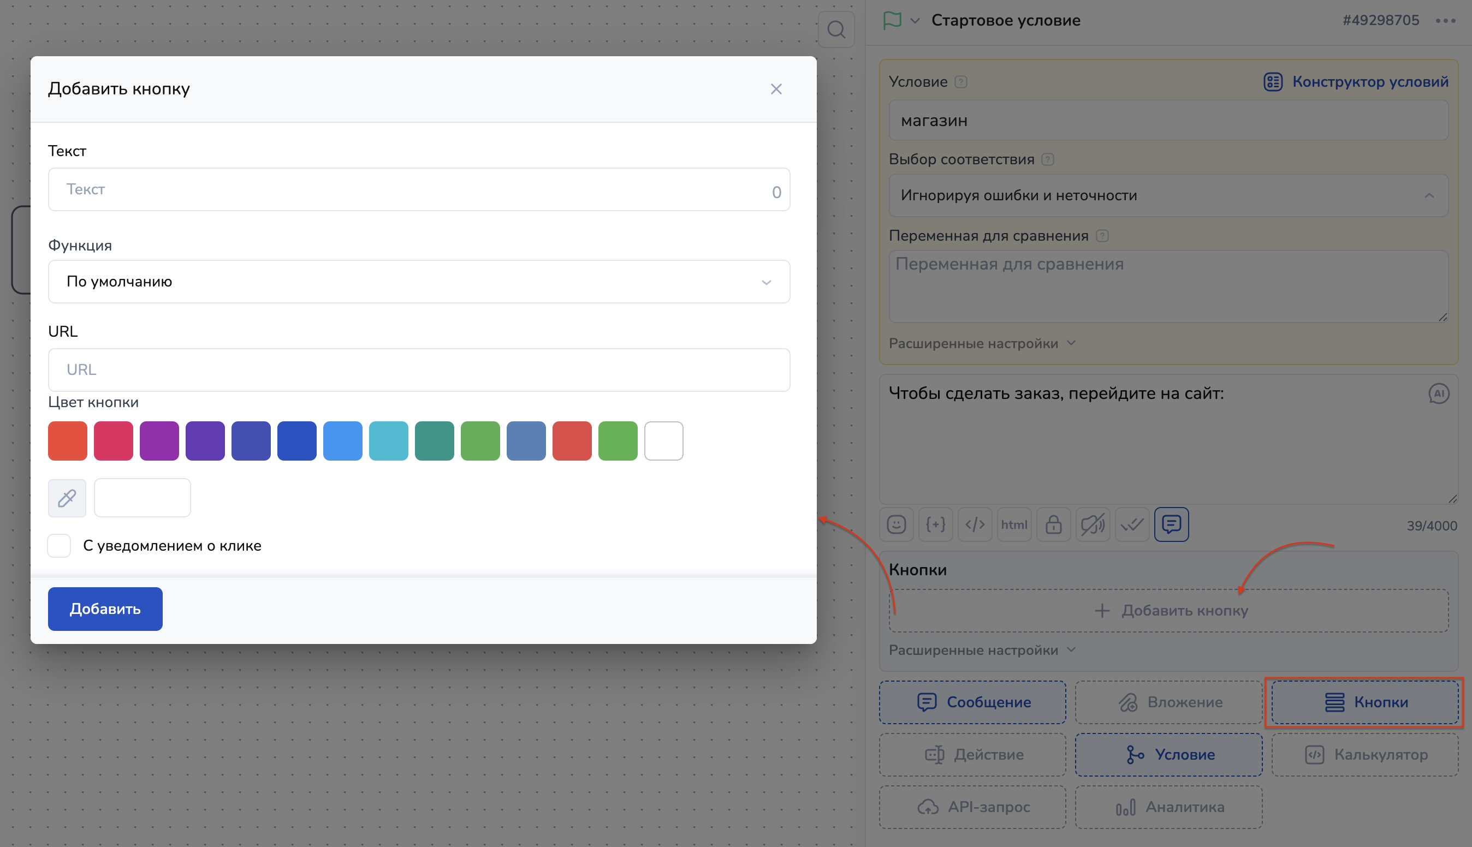Click the html formatting icon
Viewport: 1472px width, 847px height.
pos(1014,524)
